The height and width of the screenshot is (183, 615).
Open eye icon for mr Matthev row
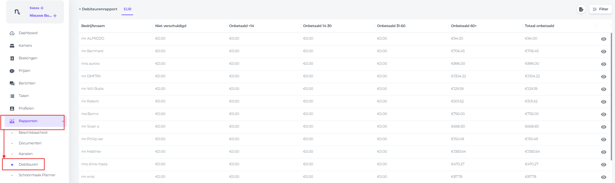pyautogui.click(x=603, y=152)
